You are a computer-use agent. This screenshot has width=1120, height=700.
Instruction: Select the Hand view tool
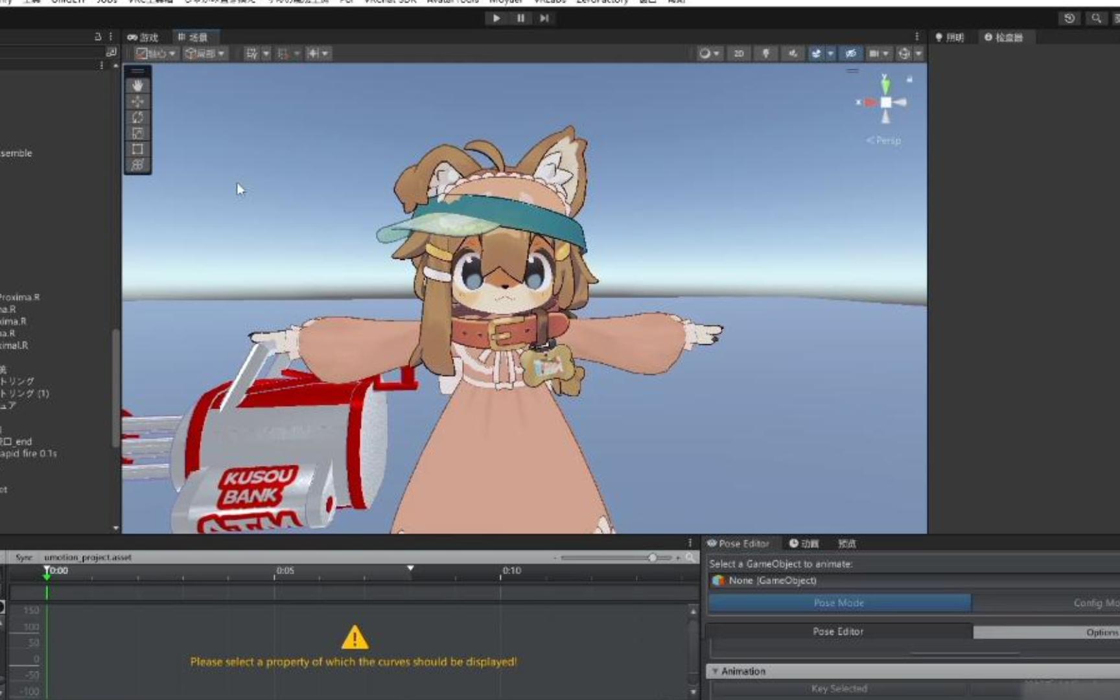coord(137,86)
